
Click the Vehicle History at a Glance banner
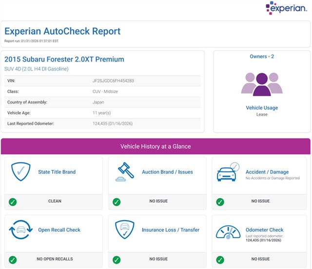[156, 146]
